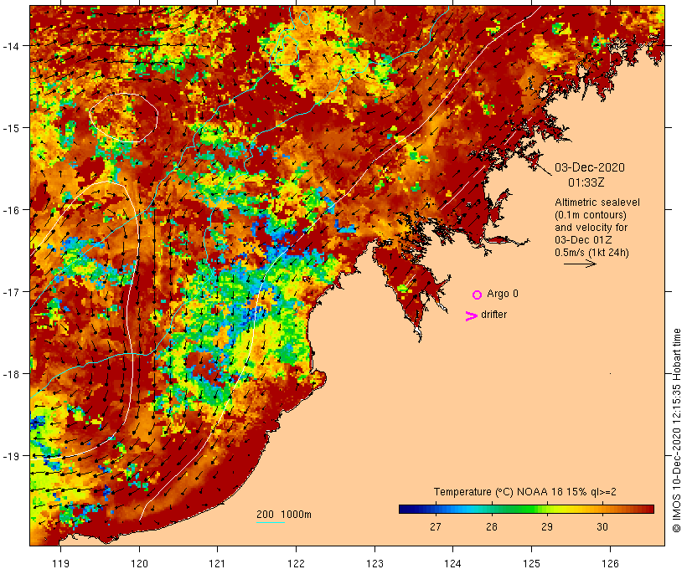Click longitude label '123' on axis
Screen dimensions: 687x569
374,563
